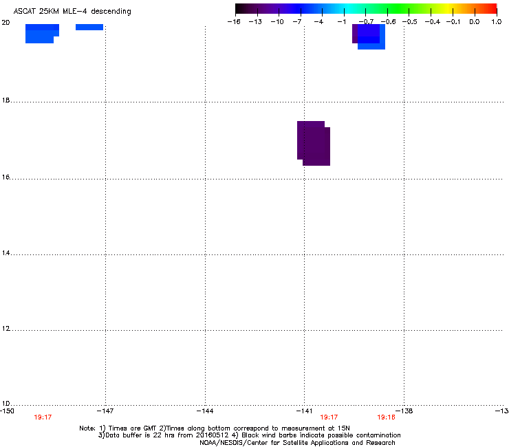The image size is (509, 447).
Task: Click longitude label -141
Action: (305, 411)
